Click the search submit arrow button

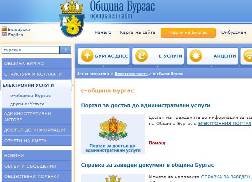pos(65,50)
